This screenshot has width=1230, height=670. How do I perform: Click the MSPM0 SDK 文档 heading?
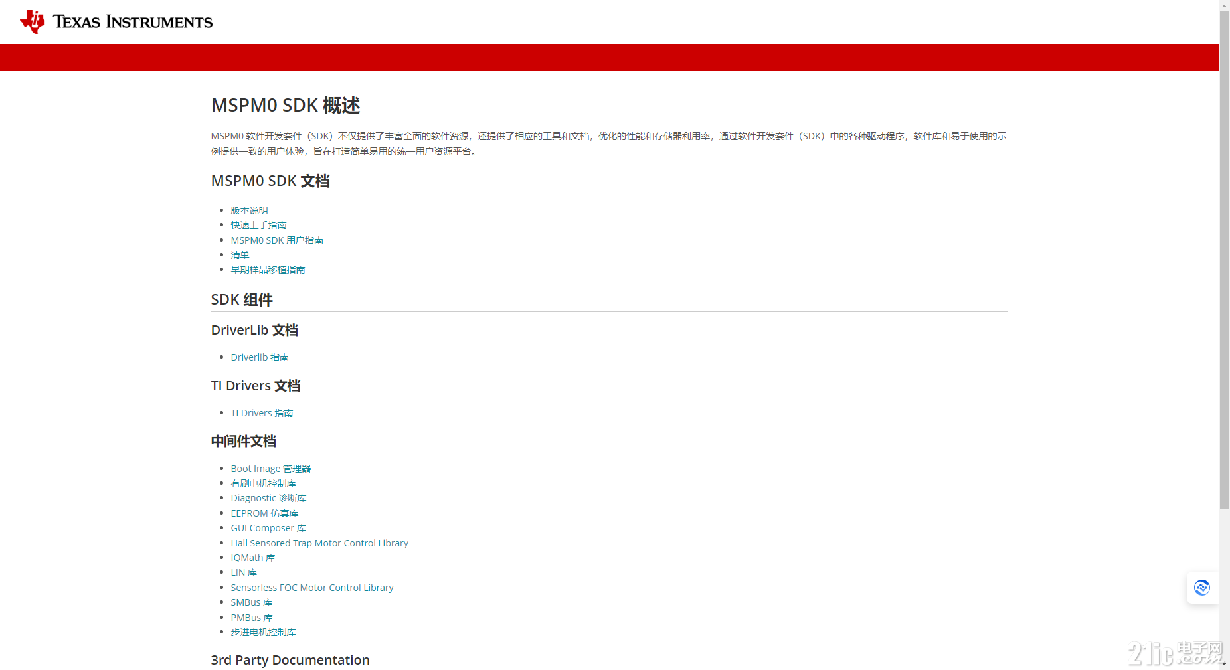tap(270, 181)
